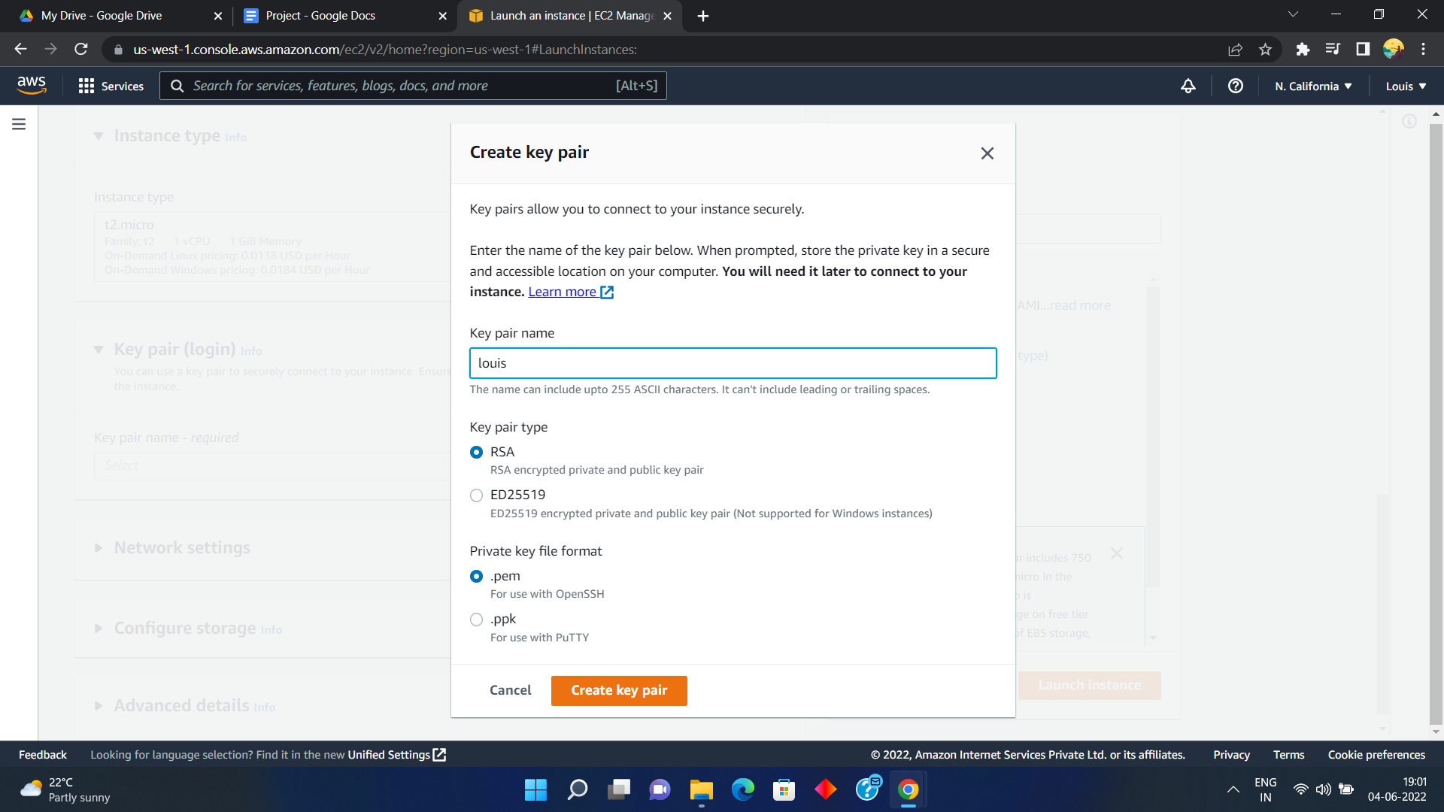1444x812 pixels.
Task: Click the Key pair name input field
Action: (x=733, y=363)
